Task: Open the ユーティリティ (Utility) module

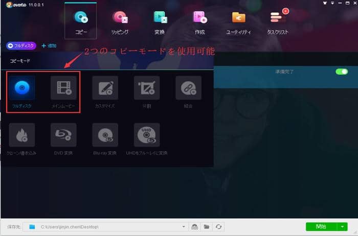Action: pyautogui.click(x=239, y=22)
